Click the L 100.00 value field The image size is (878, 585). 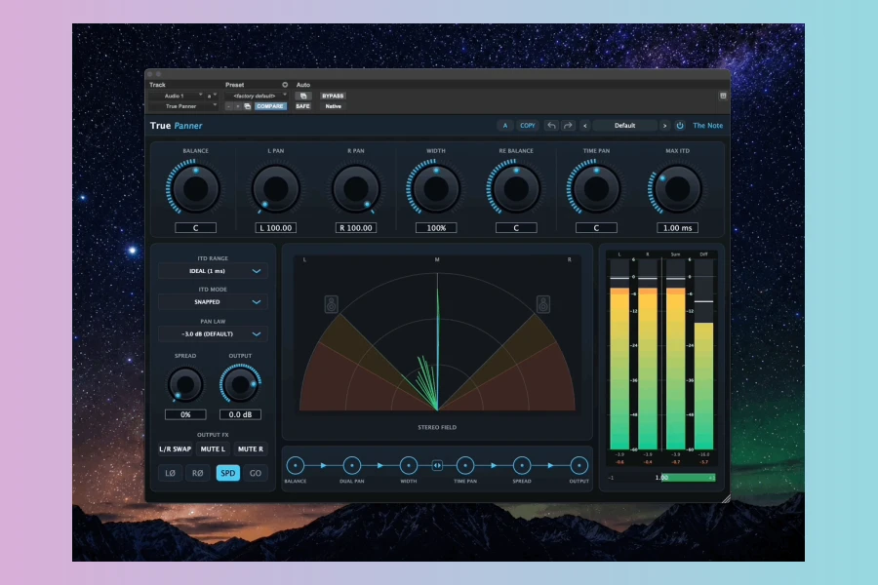(275, 228)
